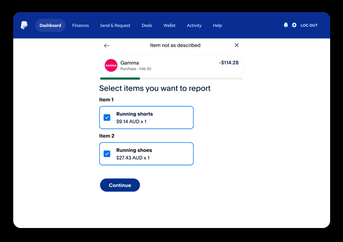Go back using the left arrow

[107, 45]
